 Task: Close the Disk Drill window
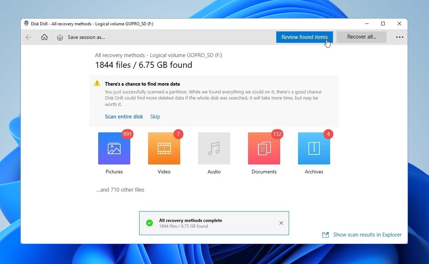399,24
